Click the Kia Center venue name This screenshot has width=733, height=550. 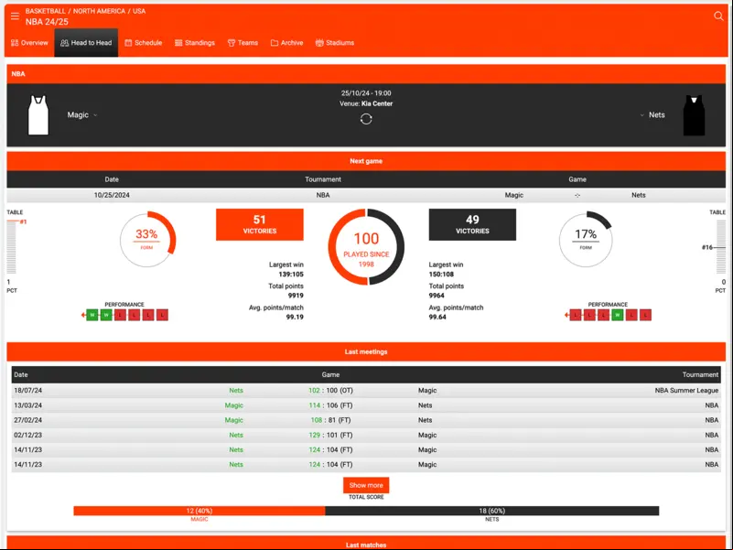[377, 103]
